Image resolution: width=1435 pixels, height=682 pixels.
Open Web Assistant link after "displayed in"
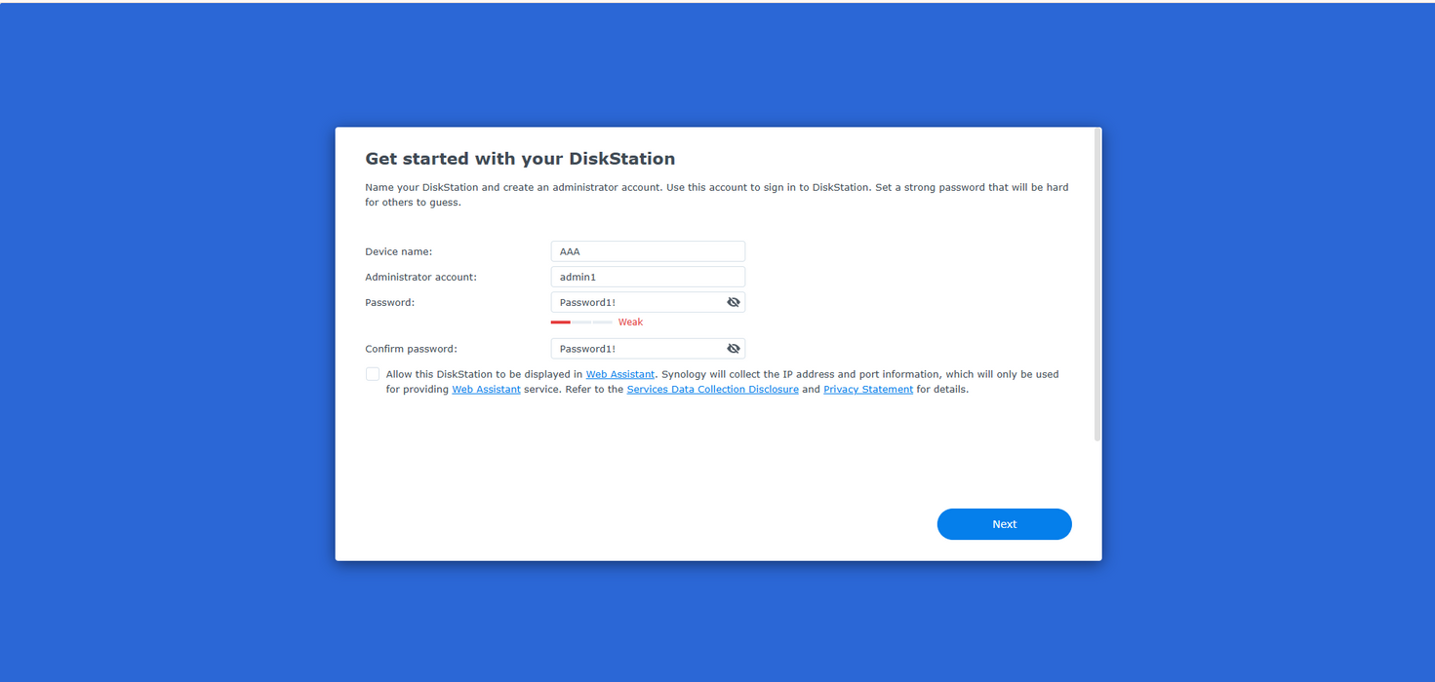619,374
